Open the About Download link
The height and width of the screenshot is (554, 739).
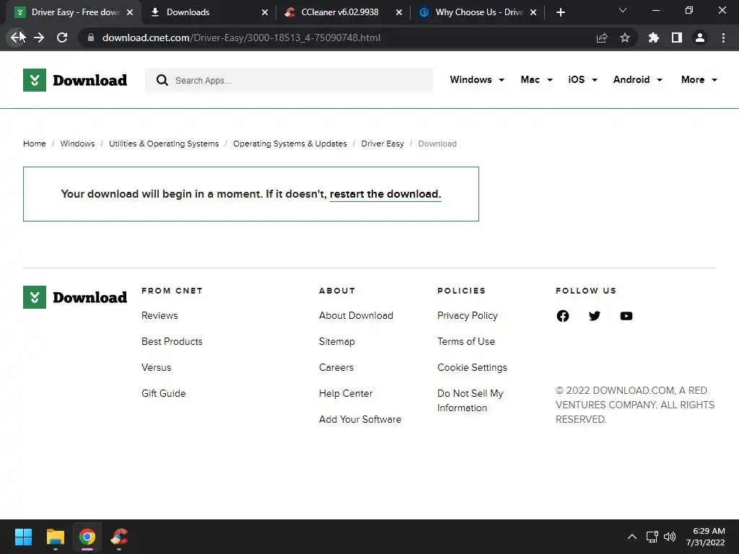pos(356,316)
